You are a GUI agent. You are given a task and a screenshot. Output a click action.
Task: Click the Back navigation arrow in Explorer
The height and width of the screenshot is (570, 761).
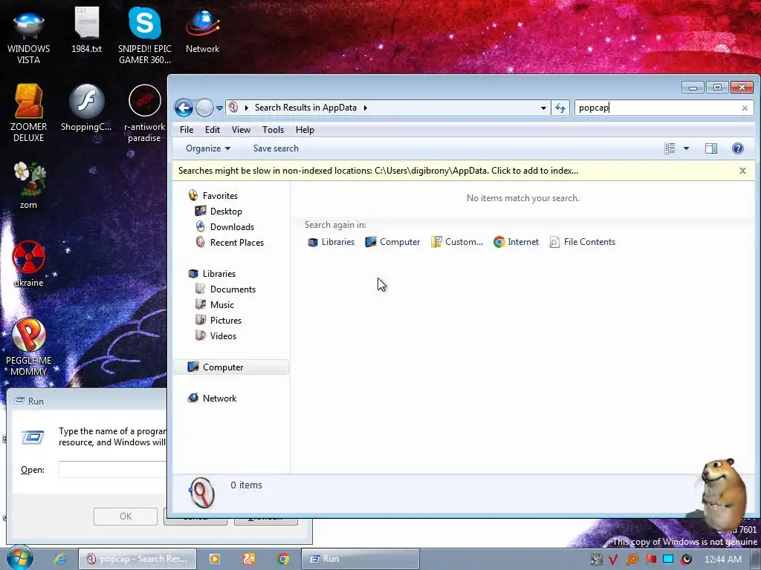(184, 108)
